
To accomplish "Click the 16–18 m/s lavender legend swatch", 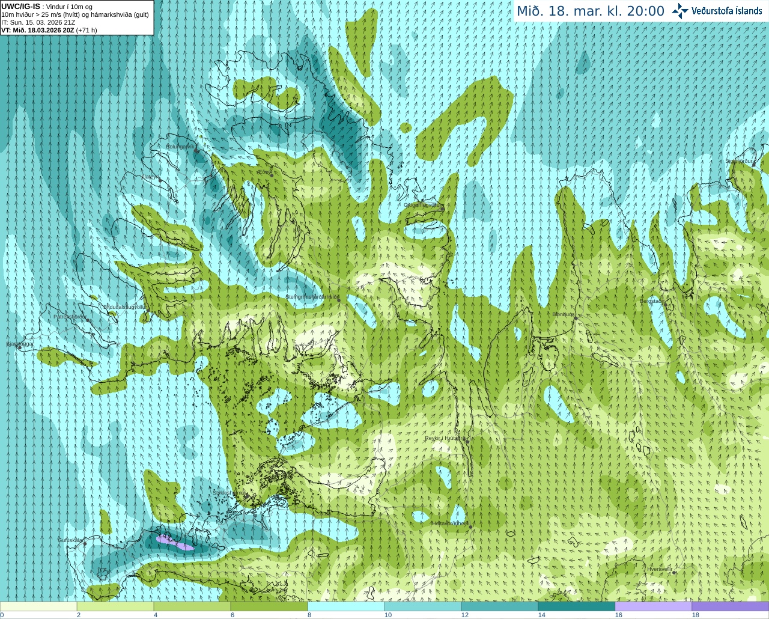I will [654, 606].
